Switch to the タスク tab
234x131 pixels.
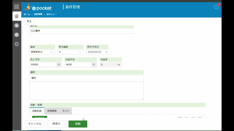[x=66, y=111]
